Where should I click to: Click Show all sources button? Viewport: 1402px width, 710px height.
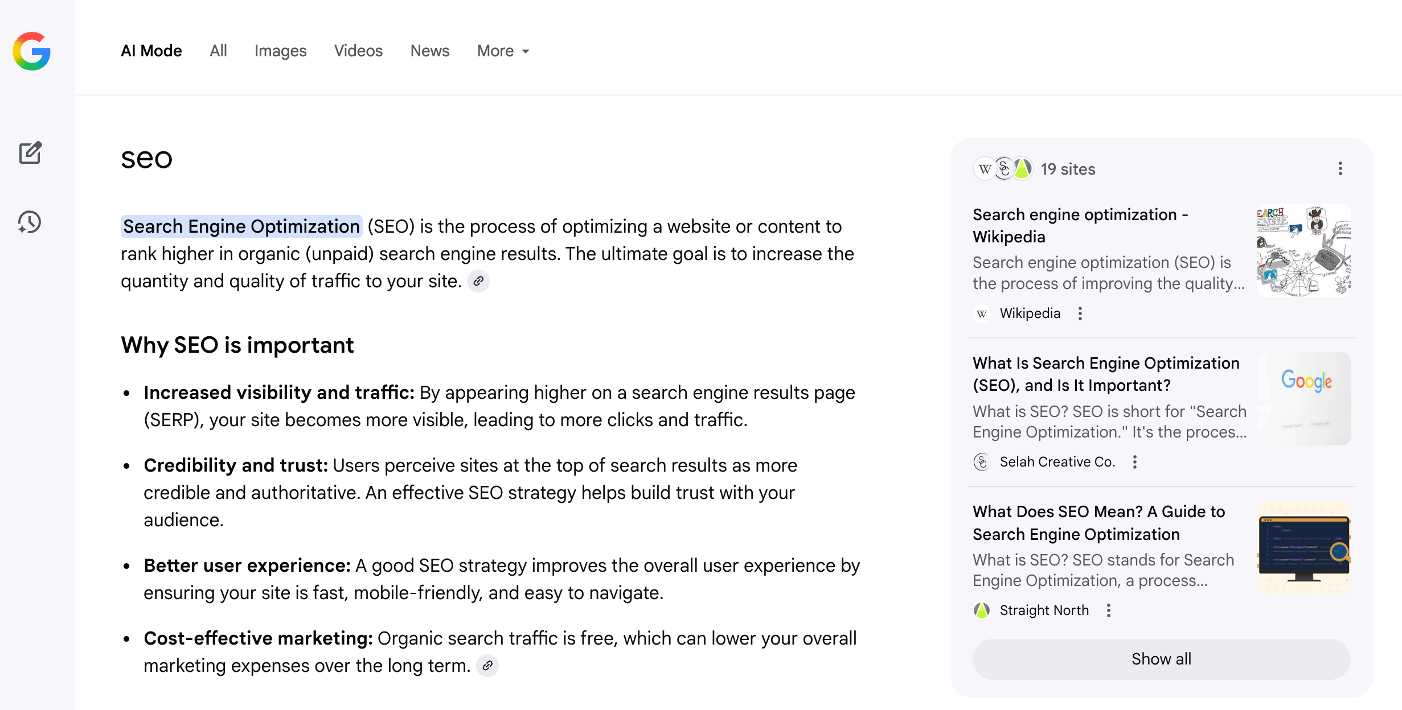point(1161,659)
